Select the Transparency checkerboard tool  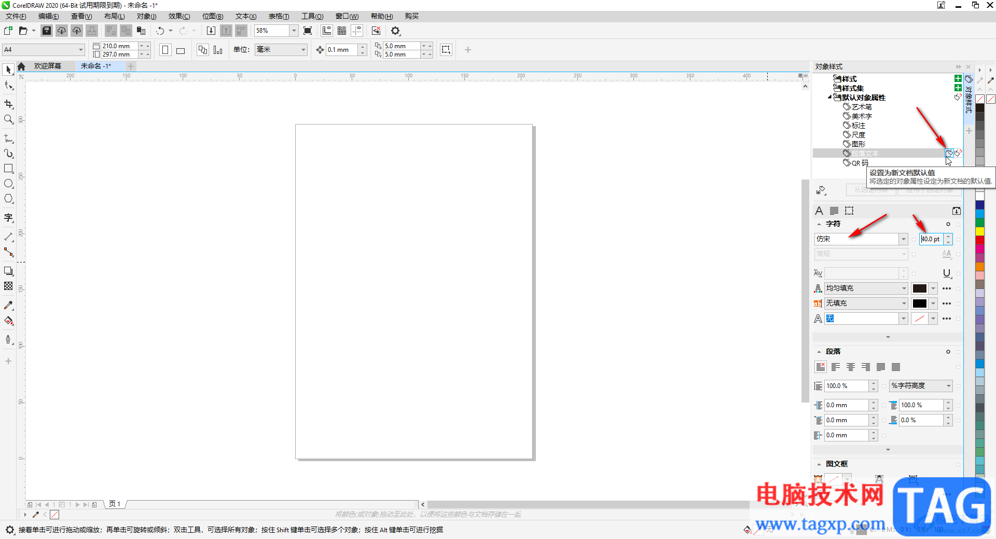click(8, 286)
